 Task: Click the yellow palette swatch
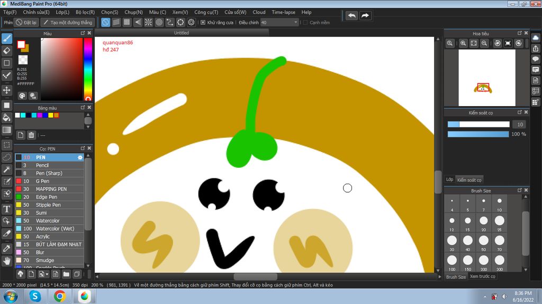[x=50, y=115]
